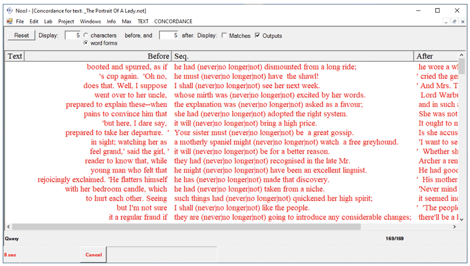The width and height of the screenshot is (470, 266).
Task: Click the Query label in status area
Action: 12,238
